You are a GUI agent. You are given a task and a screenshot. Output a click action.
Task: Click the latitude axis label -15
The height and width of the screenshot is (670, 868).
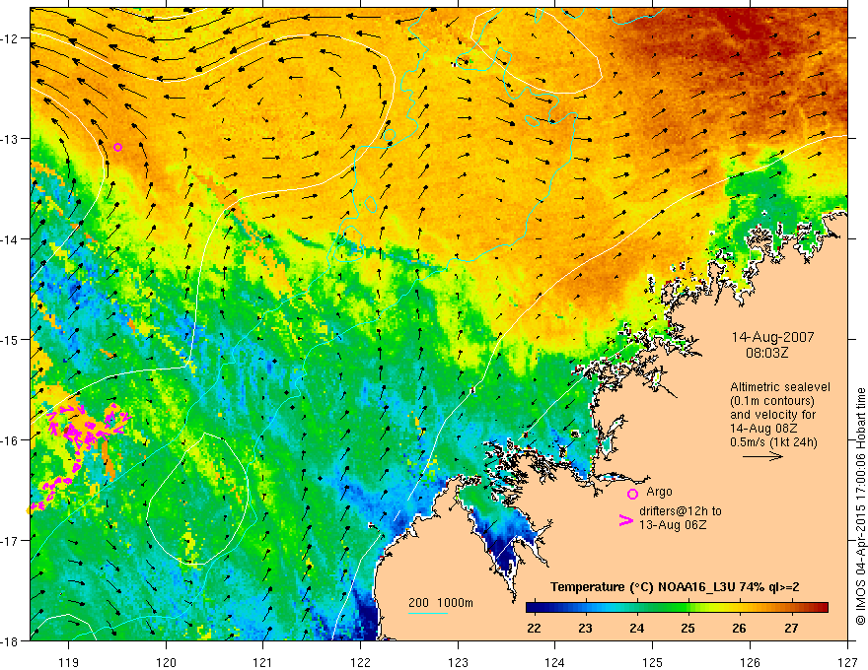click(10, 339)
